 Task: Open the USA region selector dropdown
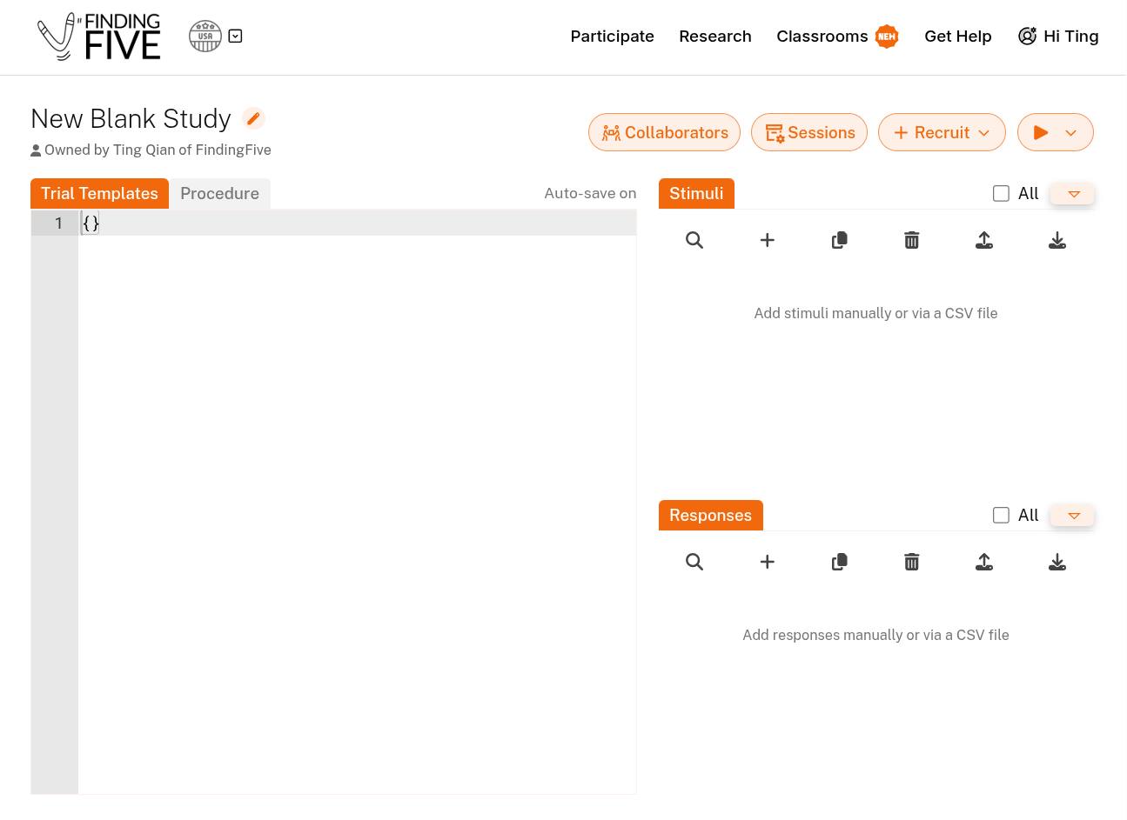235,37
